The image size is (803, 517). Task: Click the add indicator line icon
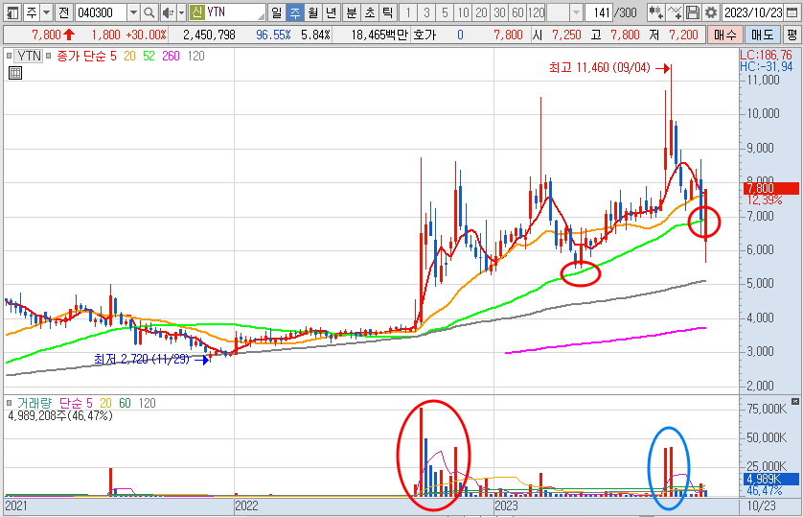click(x=675, y=12)
